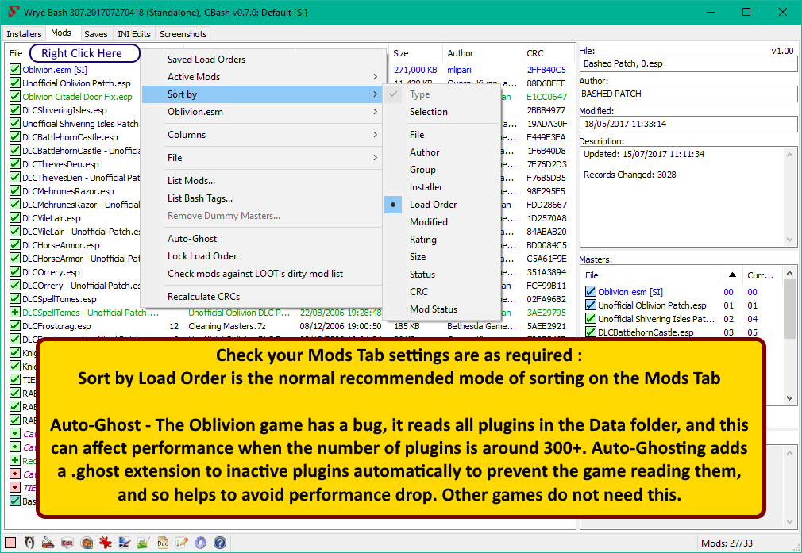The image size is (802, 553).
Task: Toggle DLCShiveringIsles.esp checkbox
Action: pos(15,109)
